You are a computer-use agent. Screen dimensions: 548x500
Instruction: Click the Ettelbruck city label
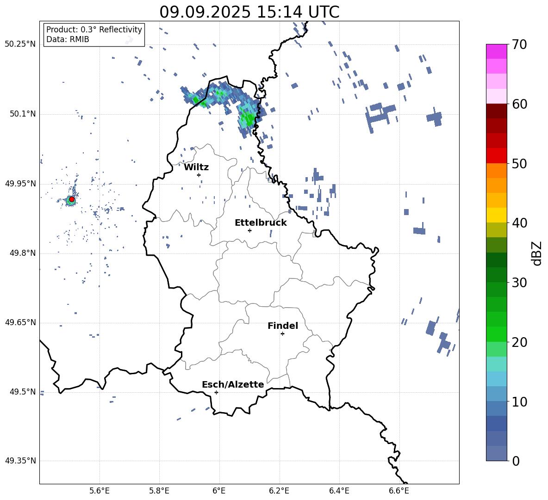tap(261, 223)
